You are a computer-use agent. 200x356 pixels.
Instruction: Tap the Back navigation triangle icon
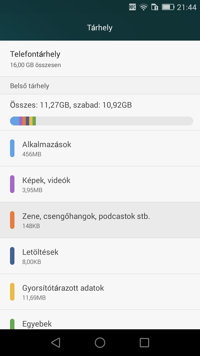56,343
